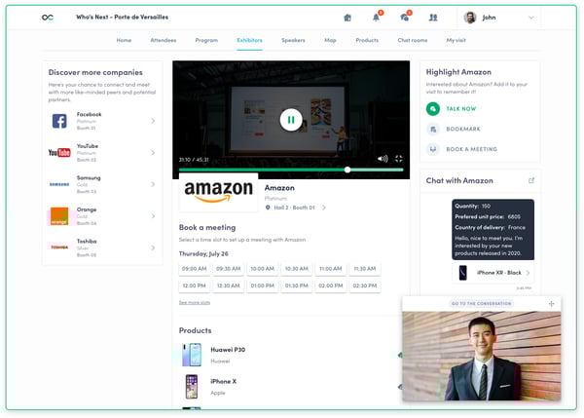Open Hall 2 - Booth 01 location chevron
The height and width of the screenshot is (418, 584).
coord(324,208)
